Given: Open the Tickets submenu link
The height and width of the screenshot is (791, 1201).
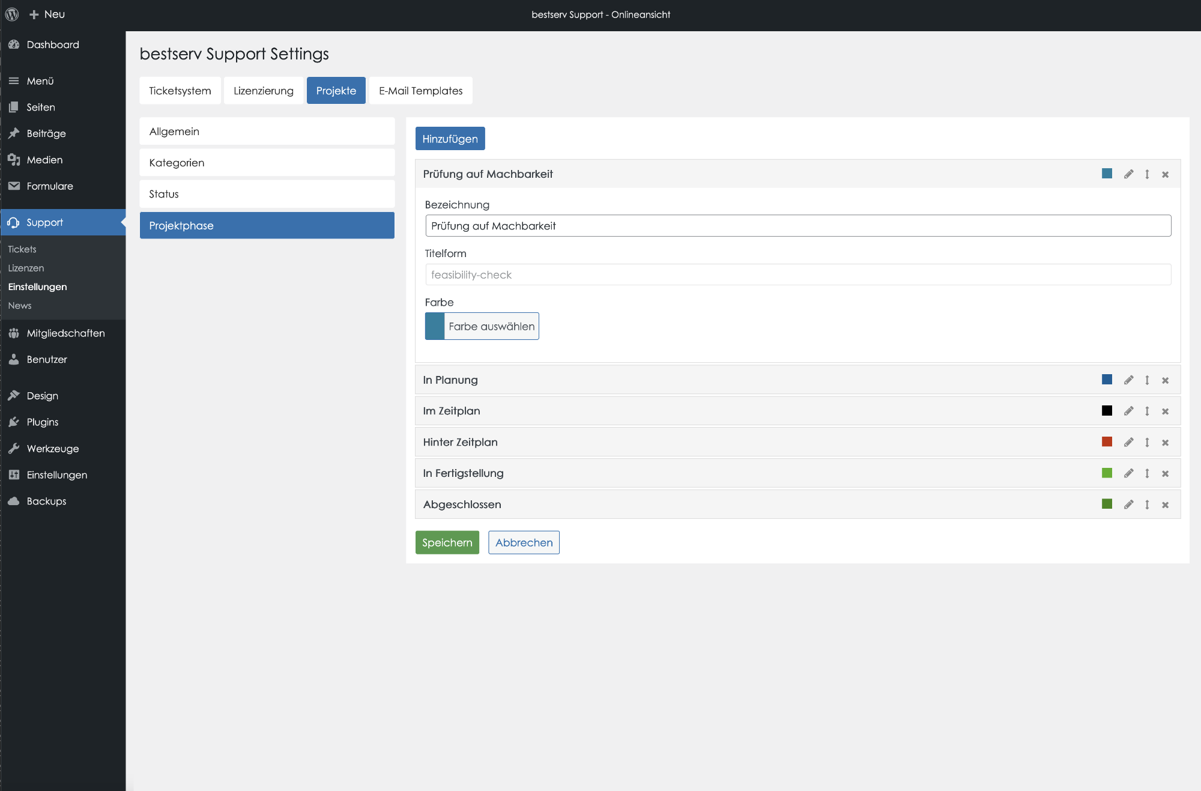Looking at the screenshot, I should point(22,249).
